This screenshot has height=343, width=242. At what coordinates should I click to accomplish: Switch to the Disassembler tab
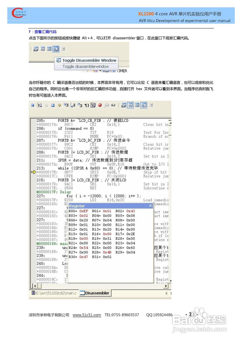click(95, 293)
